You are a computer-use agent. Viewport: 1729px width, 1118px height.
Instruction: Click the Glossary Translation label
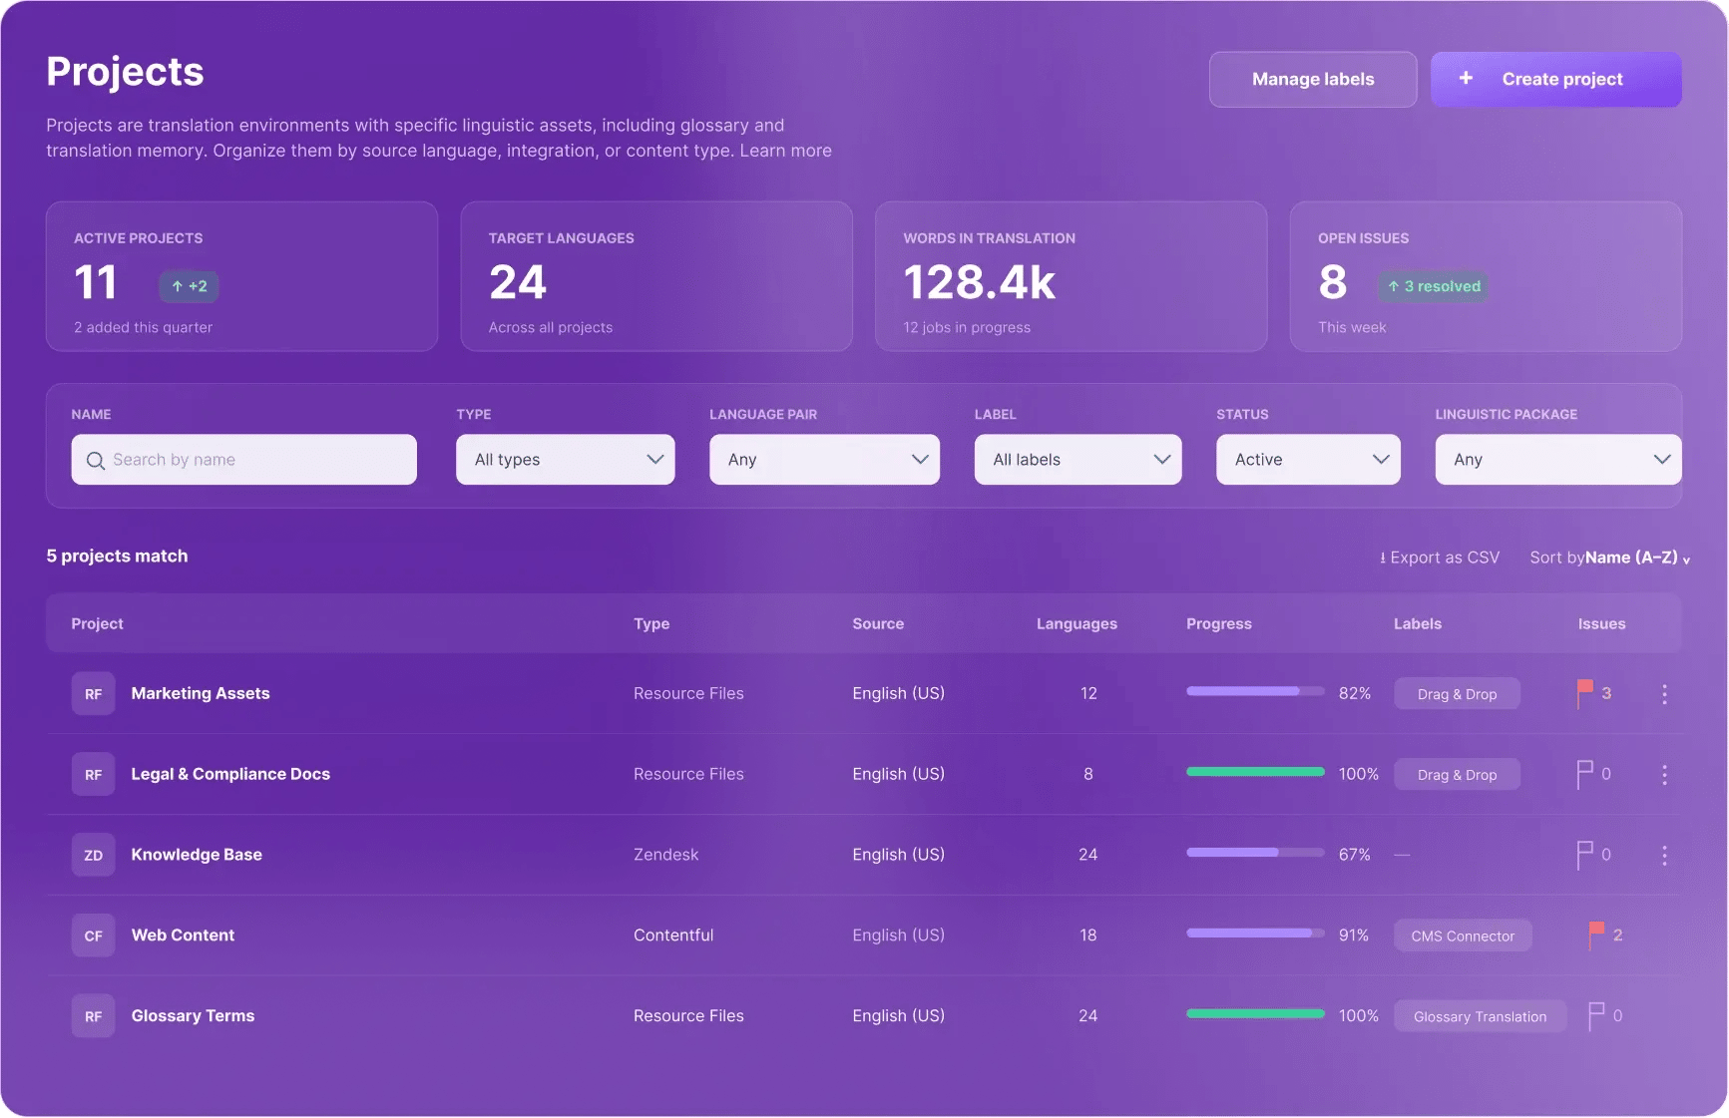1480,1016
